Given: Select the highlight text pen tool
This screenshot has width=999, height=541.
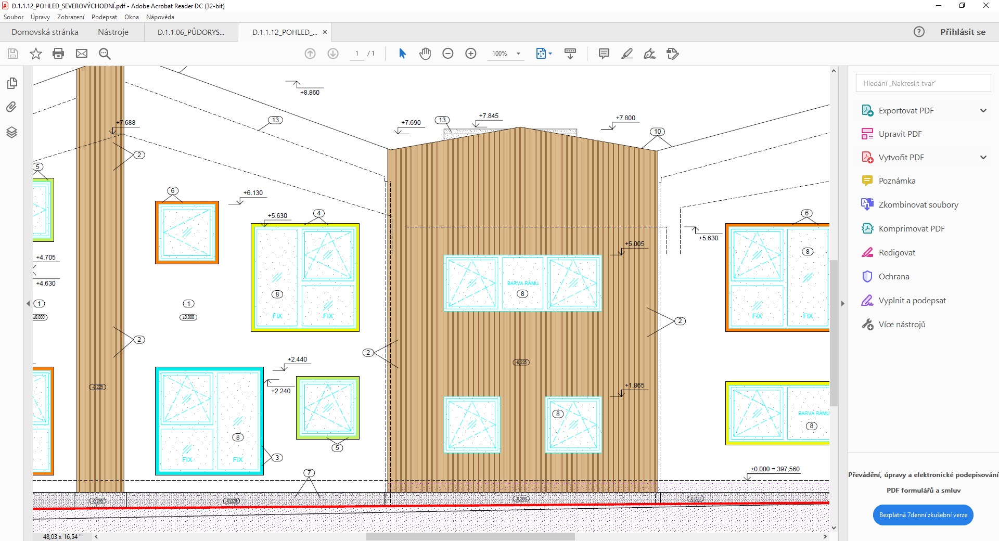Looking at the screenshot, I should click(626, 54).
